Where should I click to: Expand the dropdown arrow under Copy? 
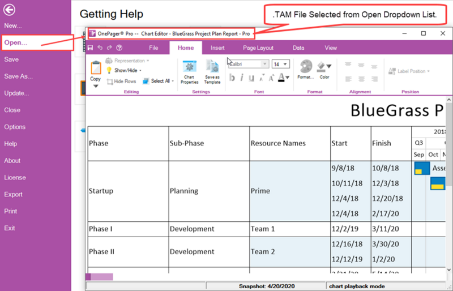pyautogui.click(x=96, y=86)
